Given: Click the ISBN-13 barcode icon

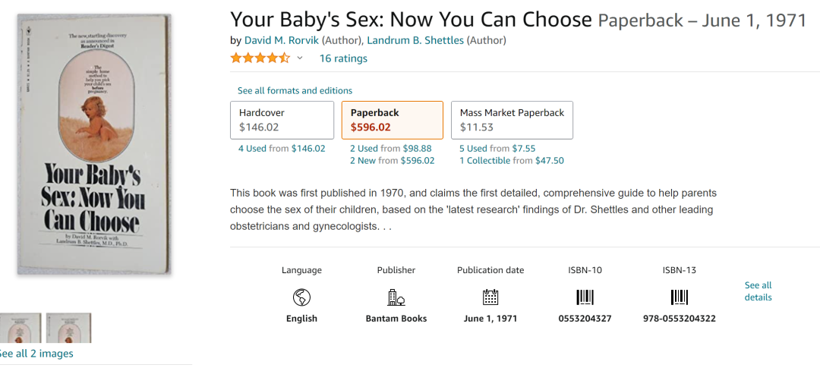Looking at the screenshot, I should click(679, 297).
